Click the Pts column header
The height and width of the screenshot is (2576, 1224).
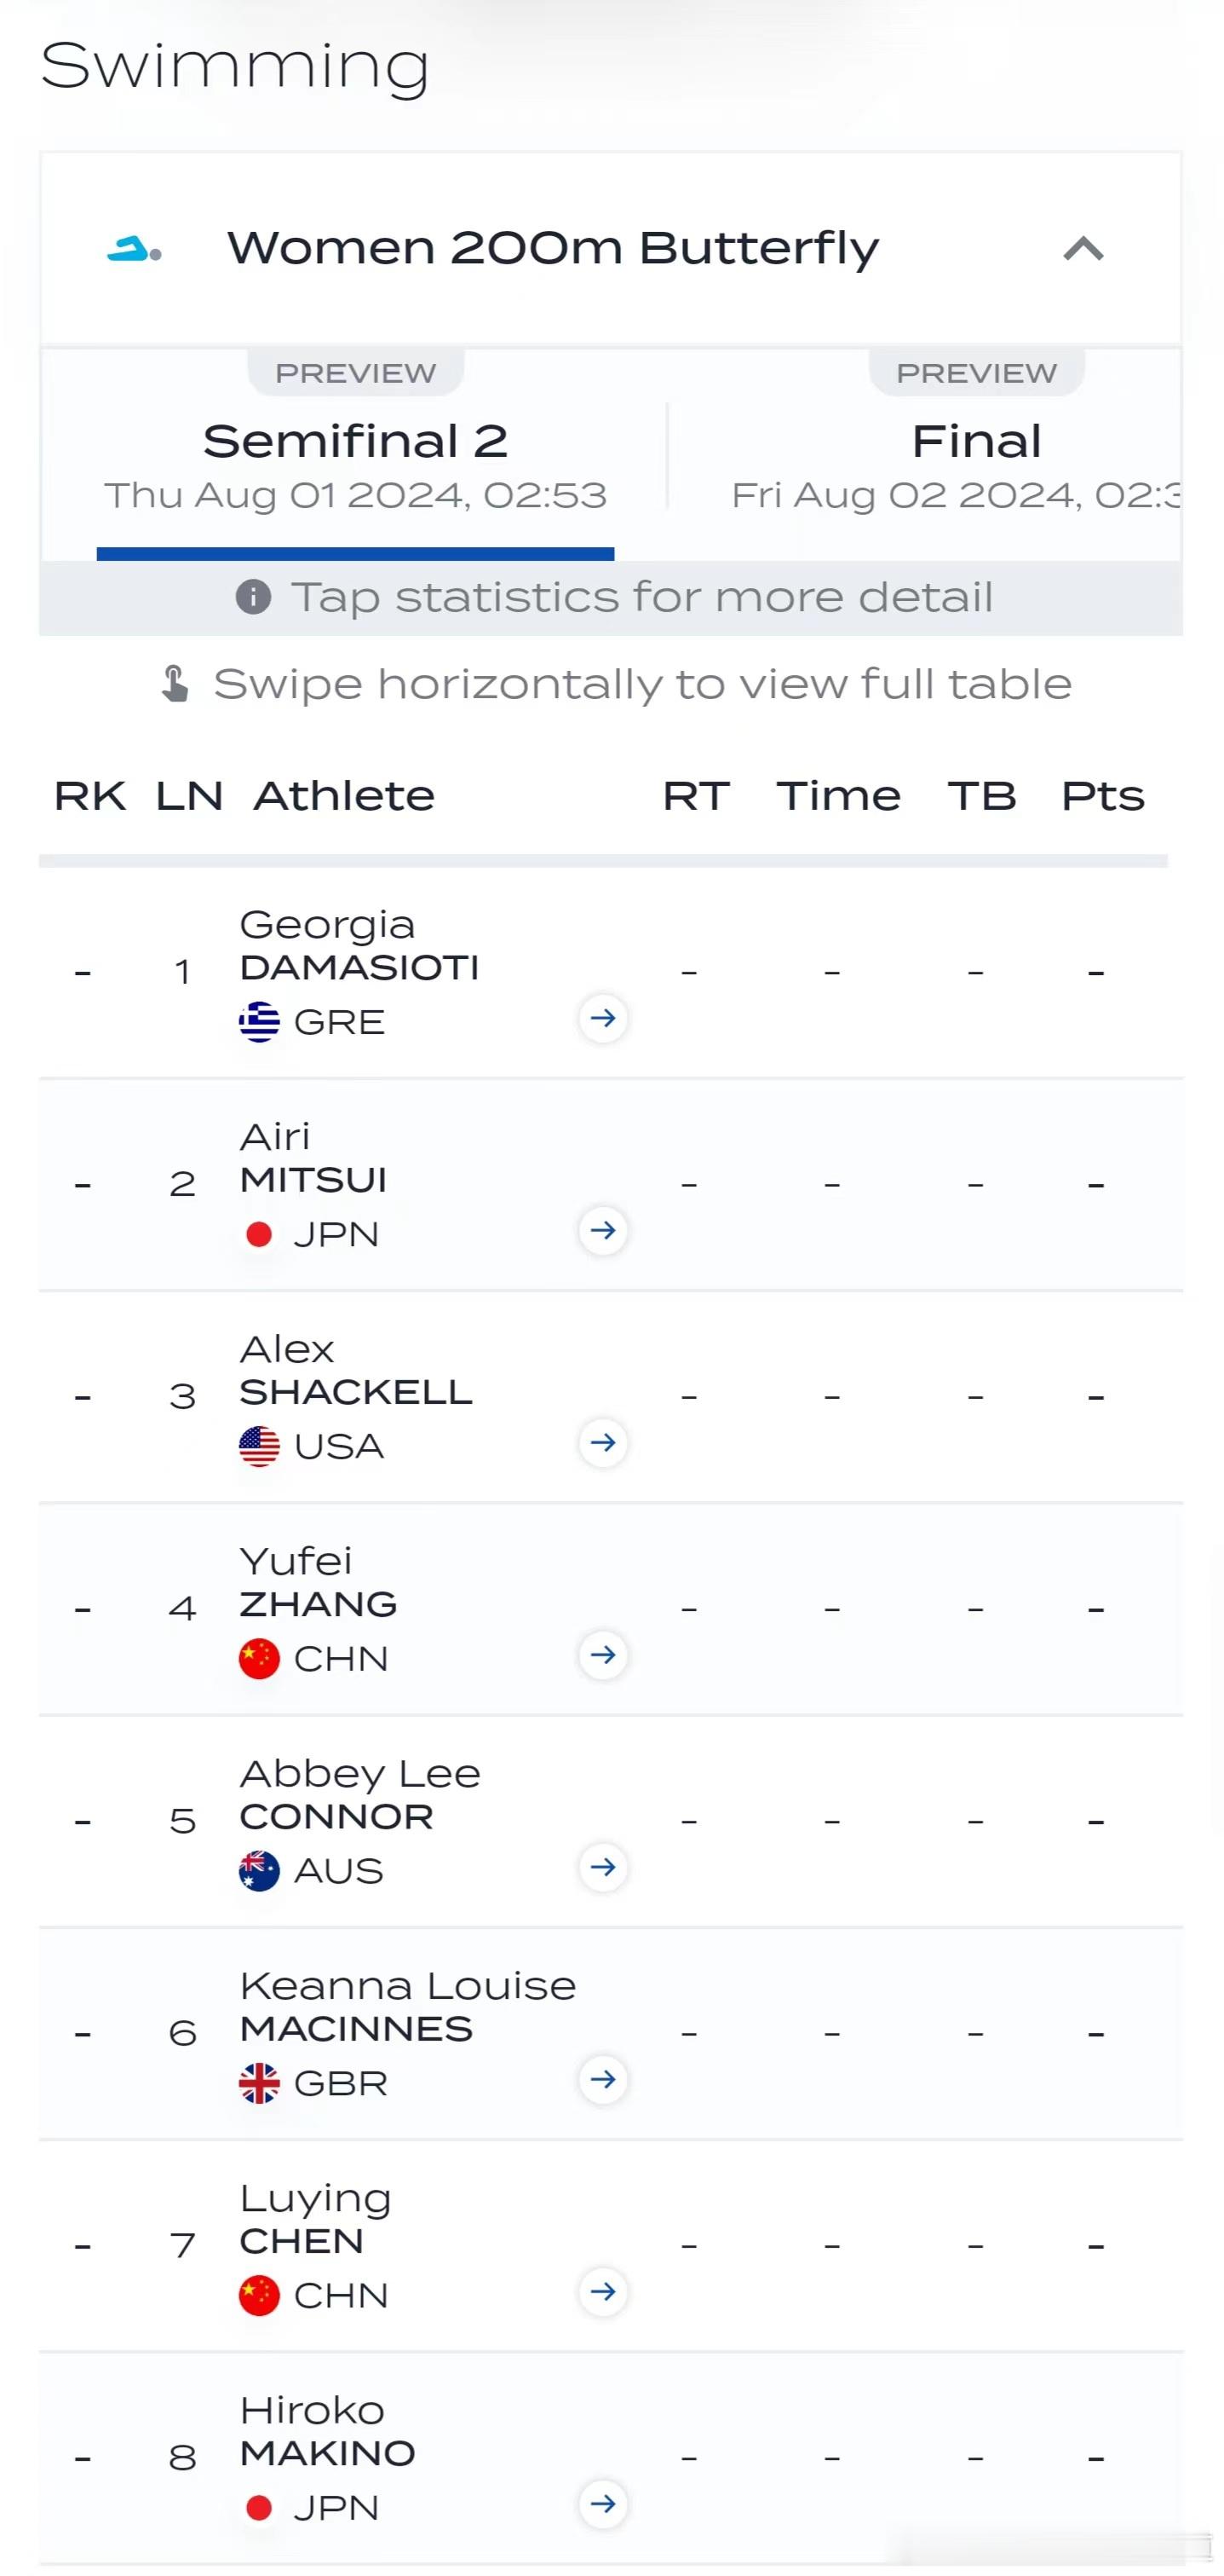tap(1102, 796)
